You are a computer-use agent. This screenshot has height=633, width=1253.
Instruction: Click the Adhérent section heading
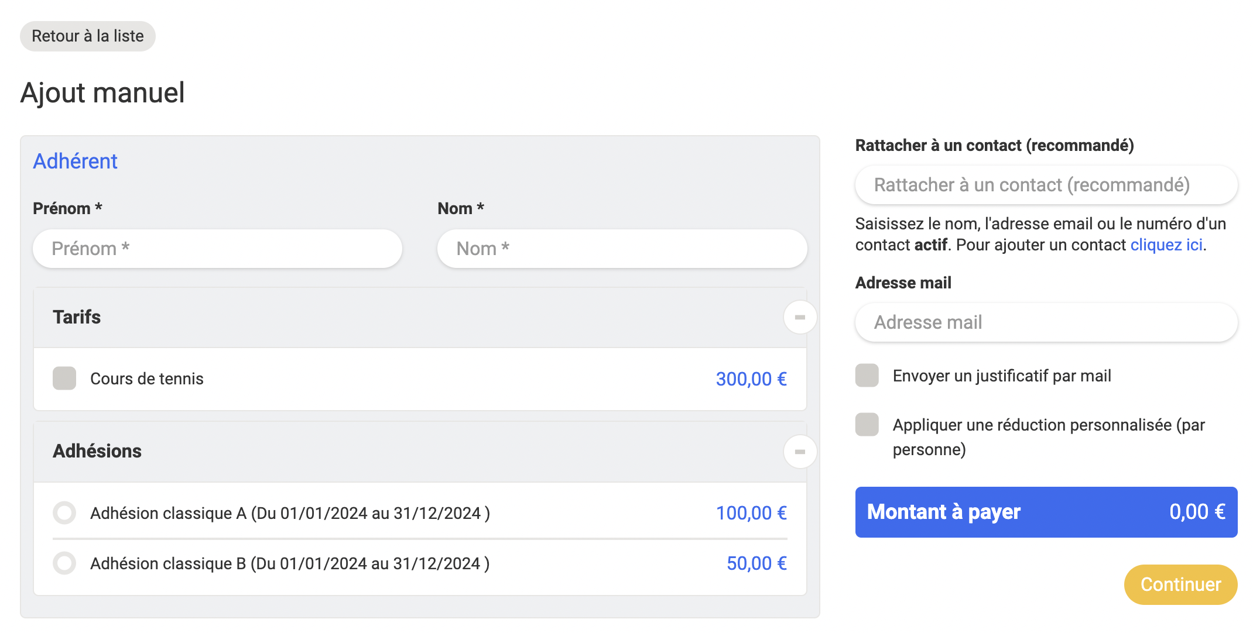pyautogui.click(x=76, y=161)
